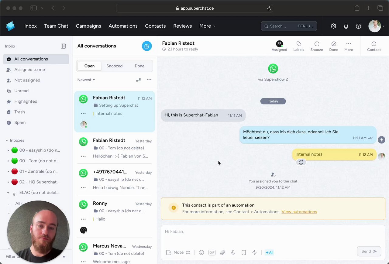Open the More options in chat header
This screenshot has height=264, width=389.
pos(349,46)
